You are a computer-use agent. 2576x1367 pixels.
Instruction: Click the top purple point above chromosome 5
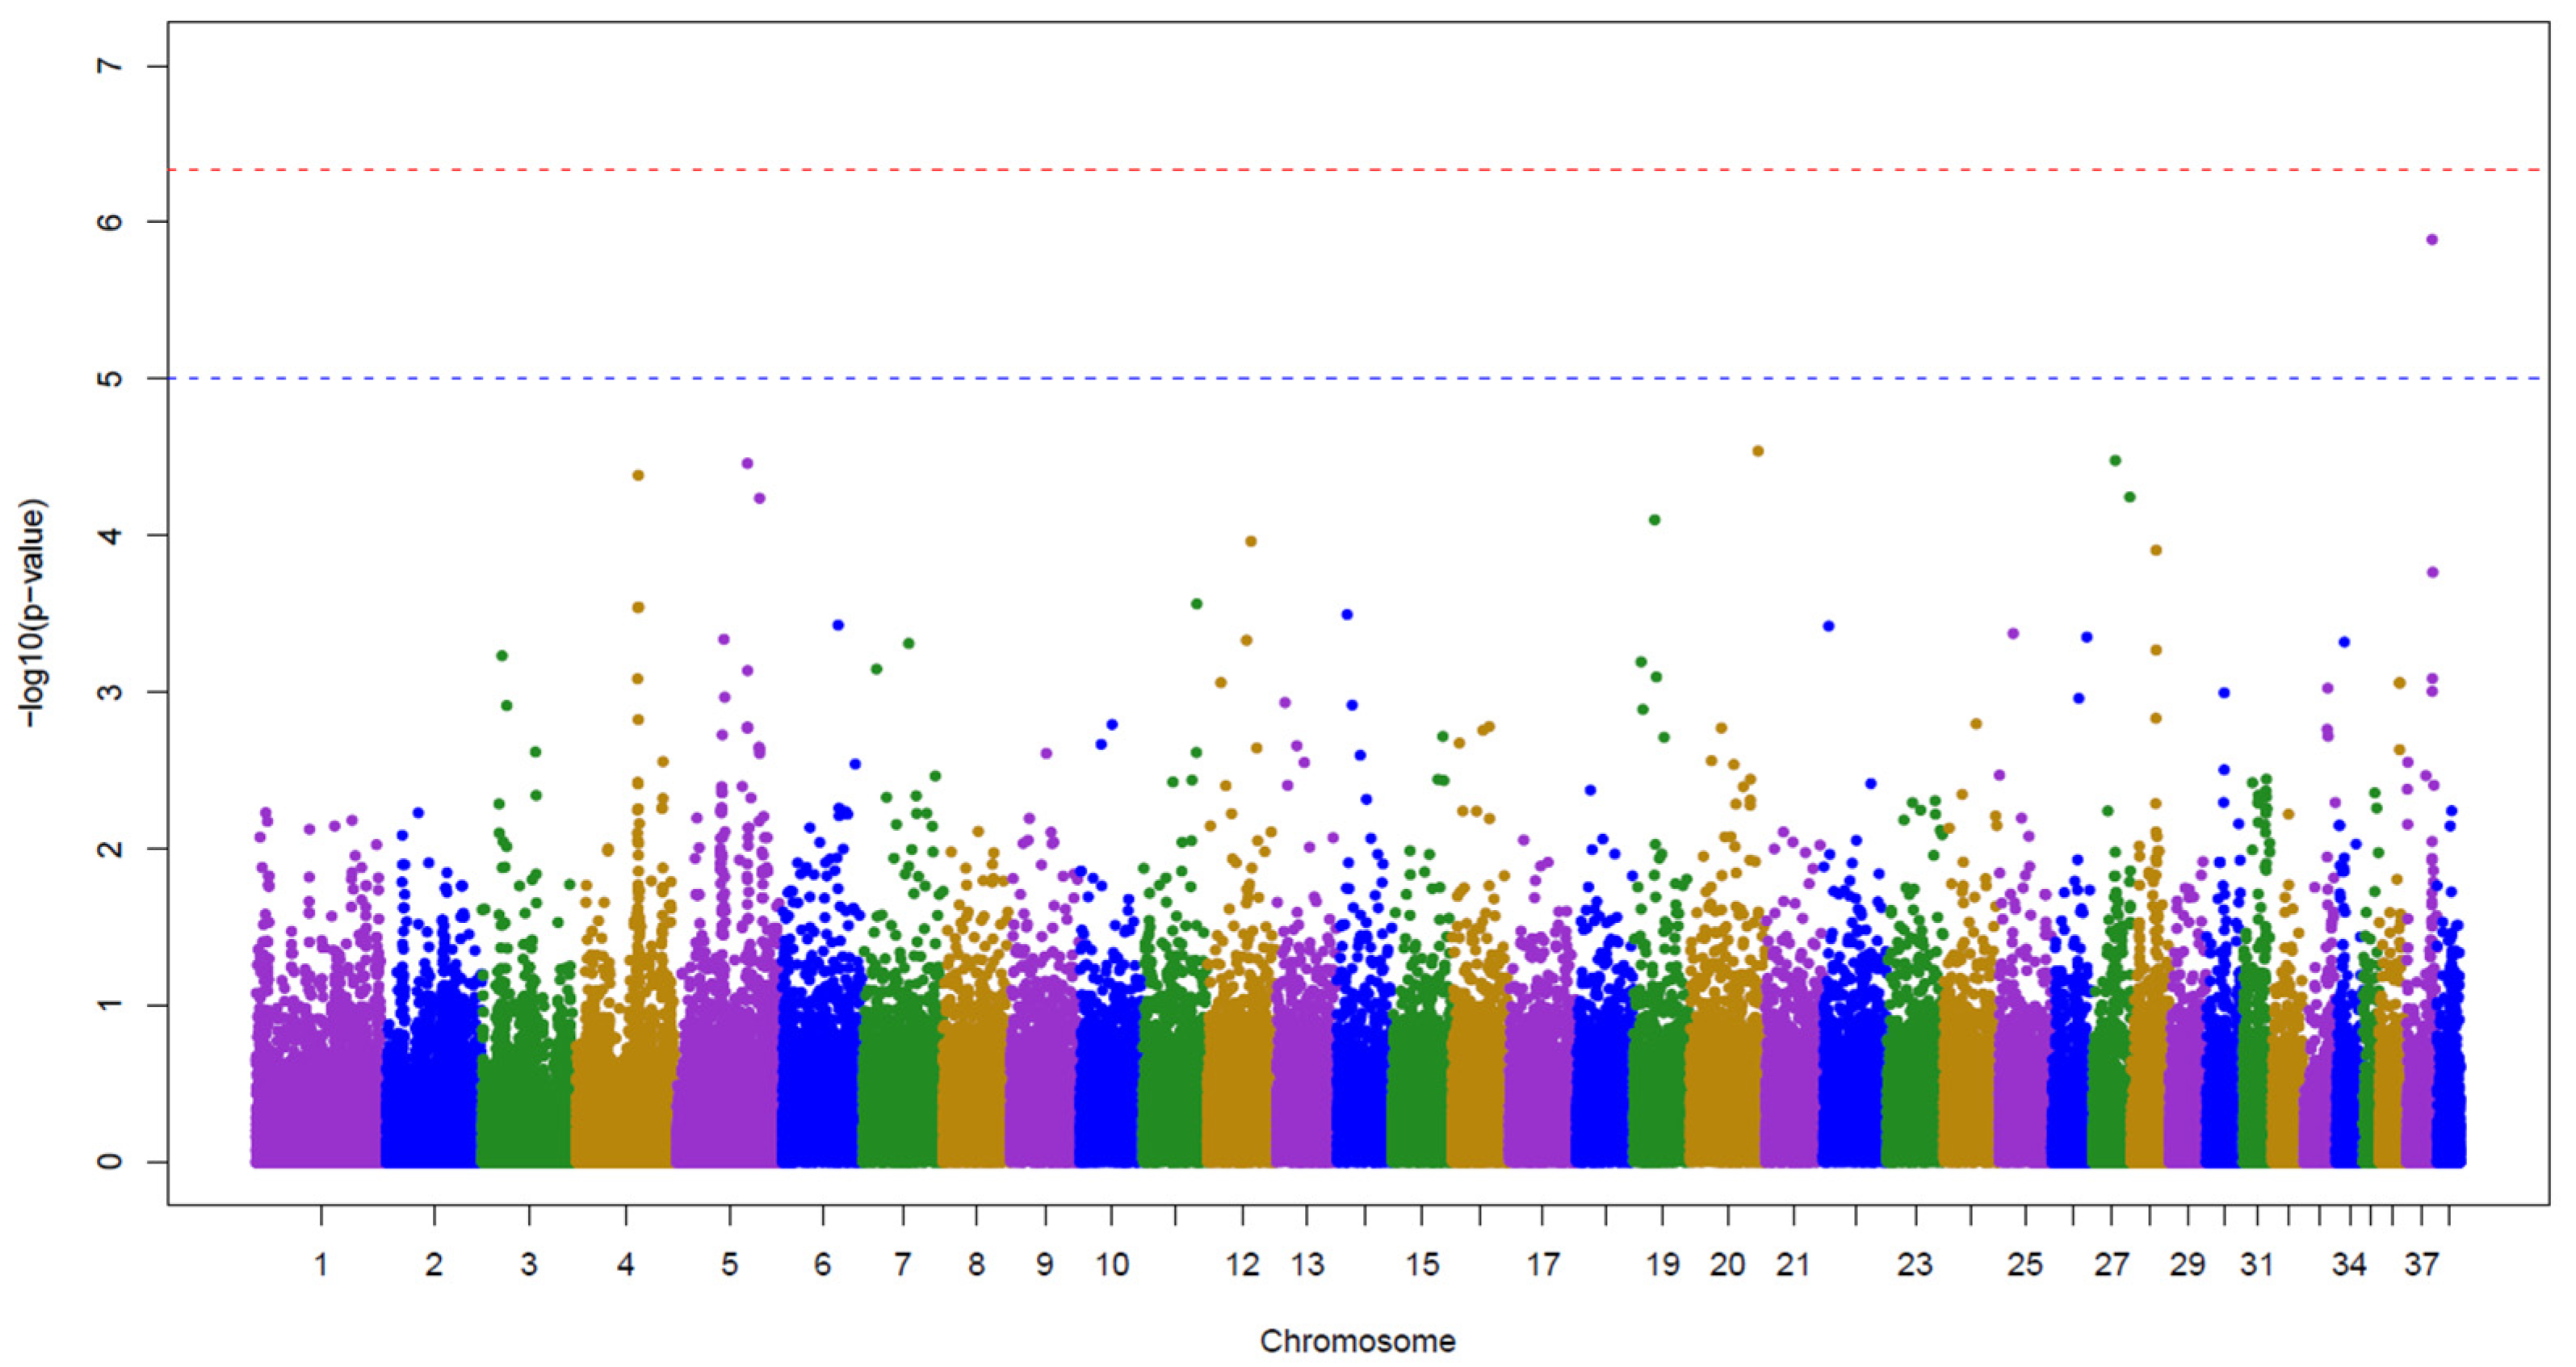747,463
